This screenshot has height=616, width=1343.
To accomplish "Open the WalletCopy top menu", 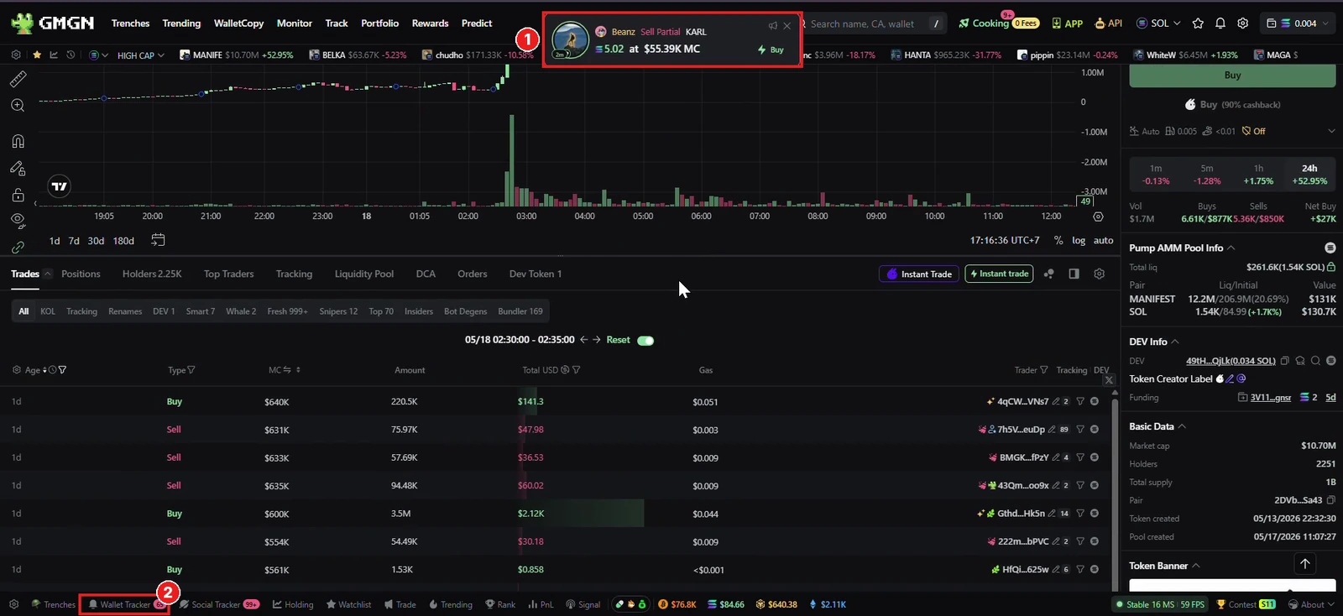I will pos(238,23).
